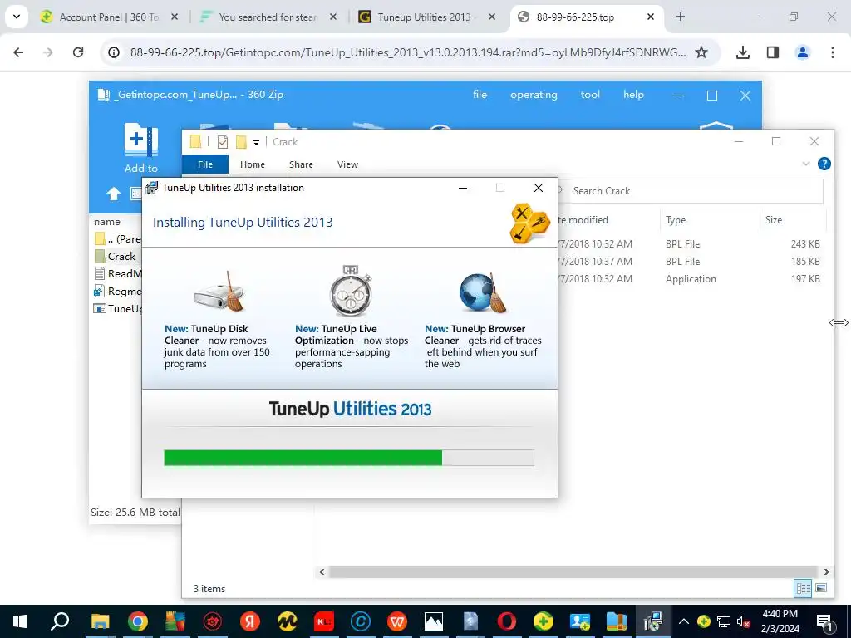
Task: Switch Explorer to large icons view
Action: pos(821,588)
